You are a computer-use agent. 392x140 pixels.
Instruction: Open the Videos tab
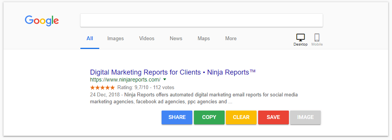[x=147, y=39]
